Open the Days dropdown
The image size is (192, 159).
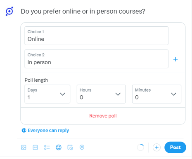pos(47,94)
